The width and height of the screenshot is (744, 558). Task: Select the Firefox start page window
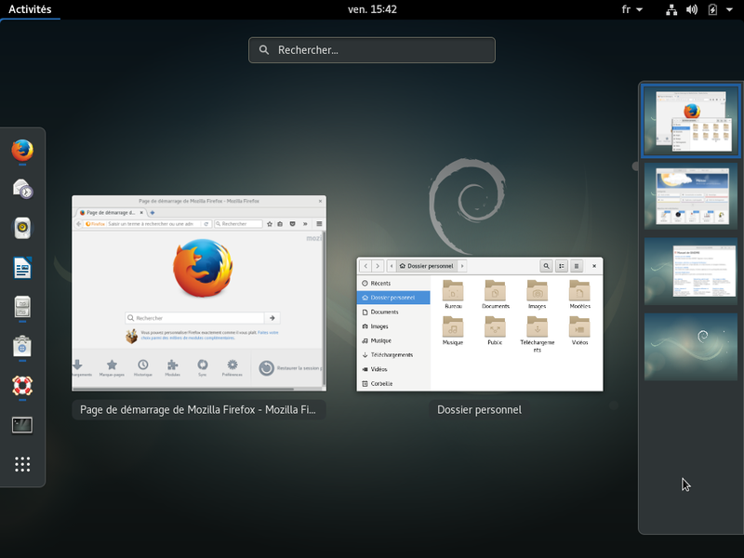pos(199,293)
